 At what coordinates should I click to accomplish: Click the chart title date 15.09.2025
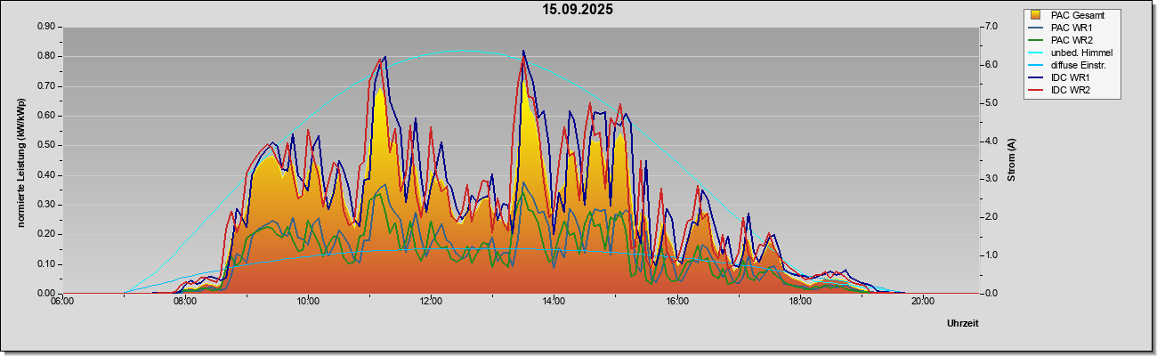click(x=578, y=10)
